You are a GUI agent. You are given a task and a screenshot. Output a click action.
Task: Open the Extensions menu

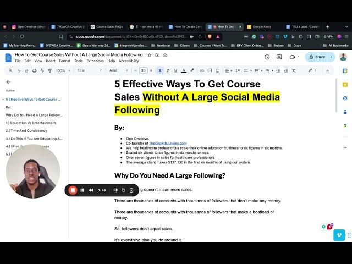point(95,61)
